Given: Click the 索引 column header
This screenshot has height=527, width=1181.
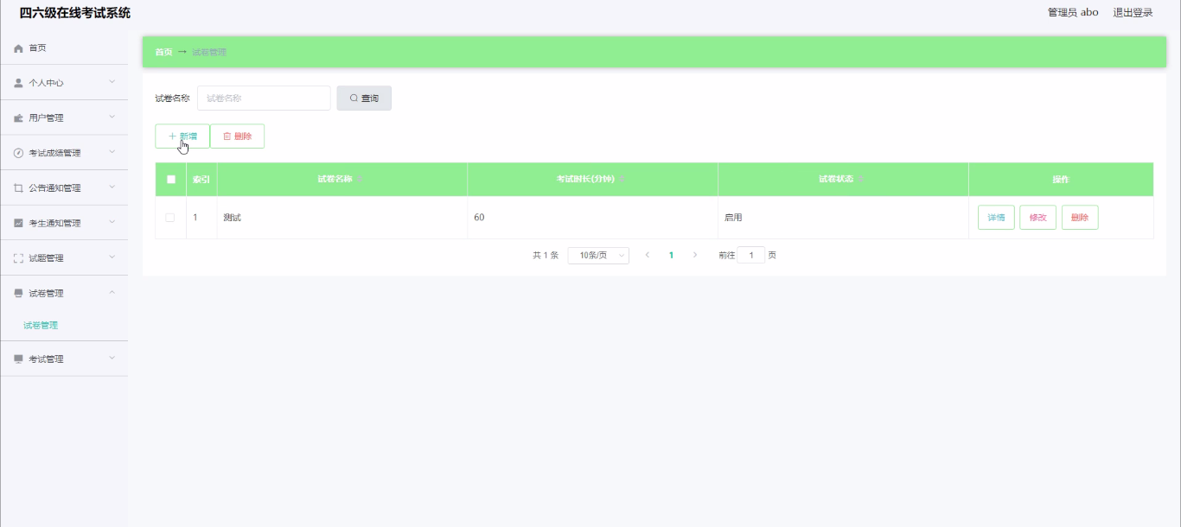Looking at the screenshot, I should (x=201, y=180).
